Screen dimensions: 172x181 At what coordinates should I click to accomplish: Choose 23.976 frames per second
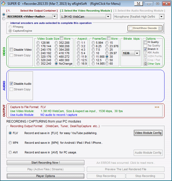tap(107, 46)
